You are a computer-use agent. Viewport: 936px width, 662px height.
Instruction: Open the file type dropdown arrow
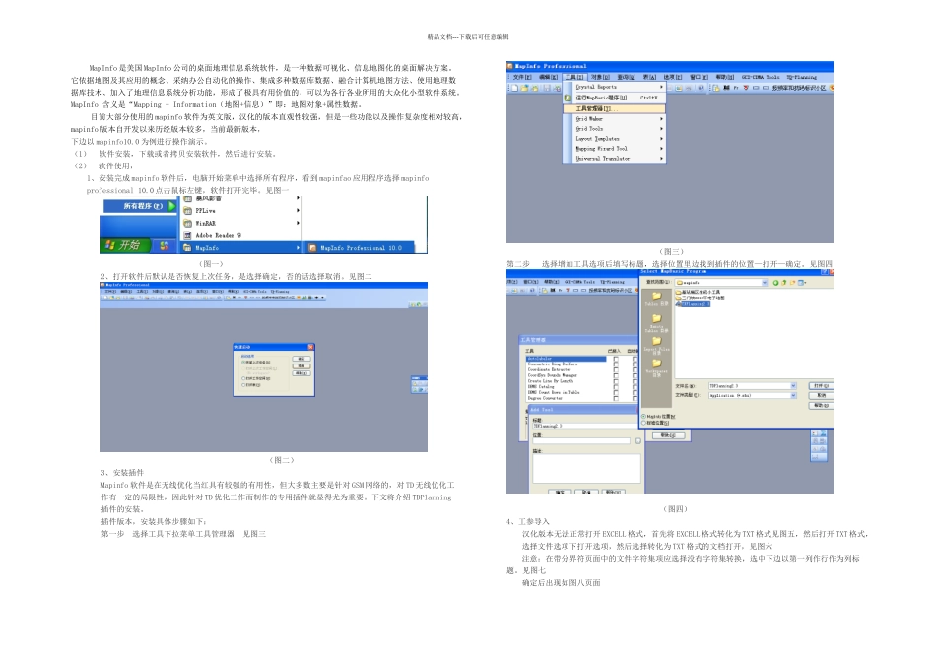tap(793, 395)
